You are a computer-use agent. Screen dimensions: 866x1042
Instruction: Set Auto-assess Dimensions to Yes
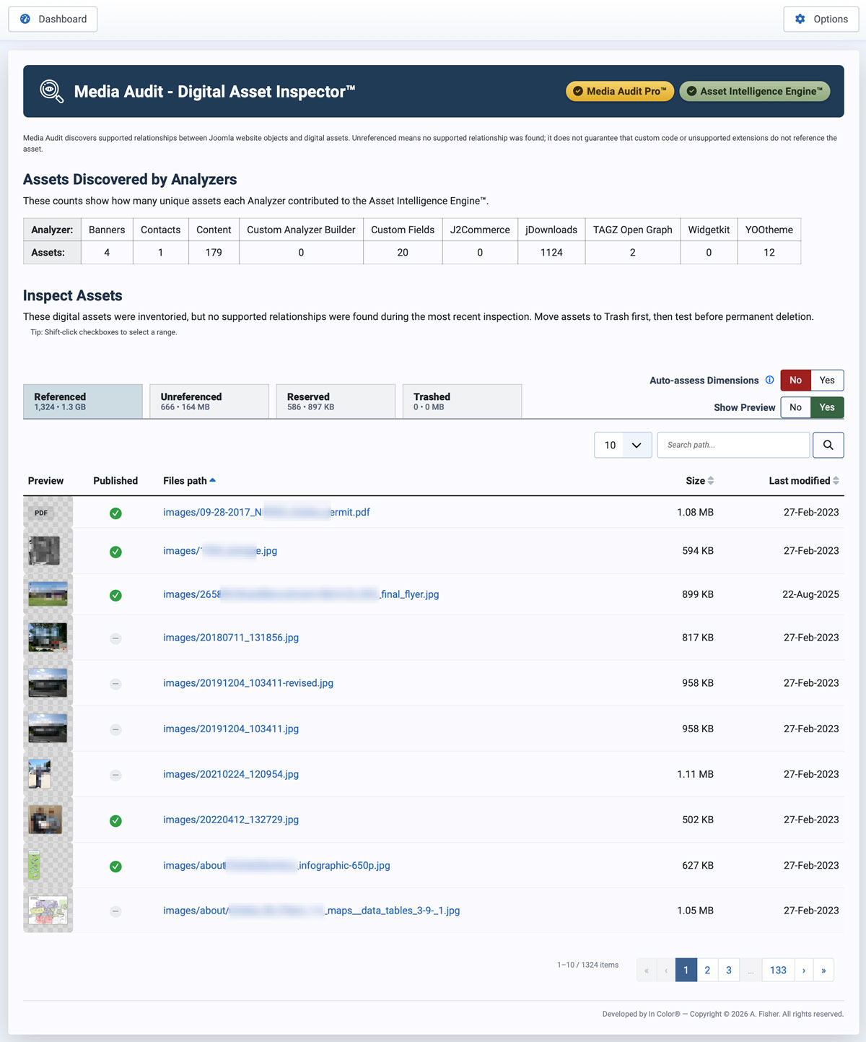[827, 380]
